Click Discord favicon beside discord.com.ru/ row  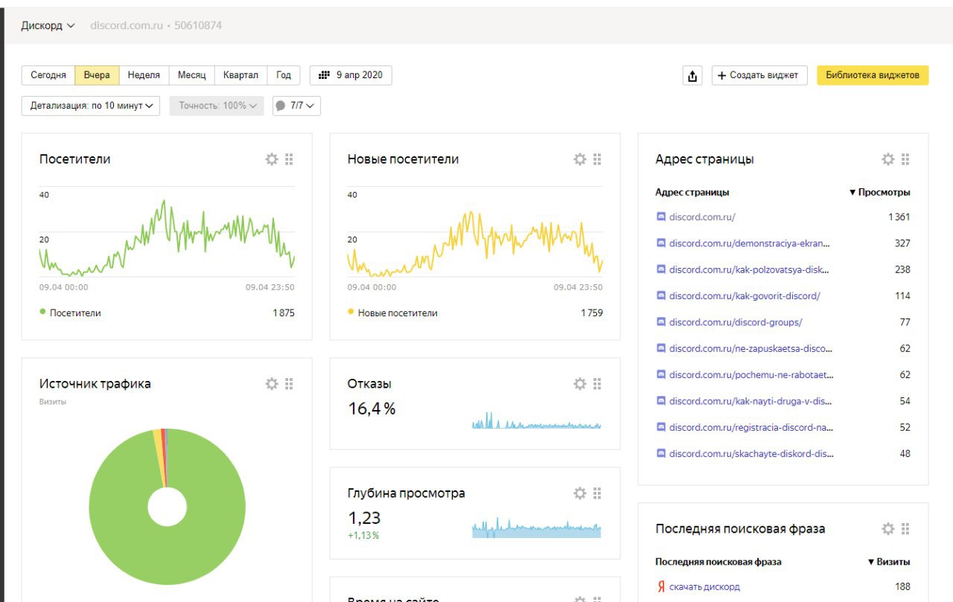pyautogui.click(x=660, y=217)
